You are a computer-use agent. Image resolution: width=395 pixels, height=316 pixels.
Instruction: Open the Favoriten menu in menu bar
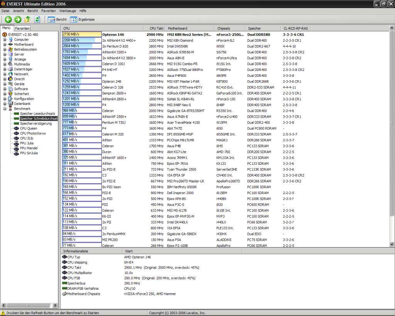pos(48,11)
